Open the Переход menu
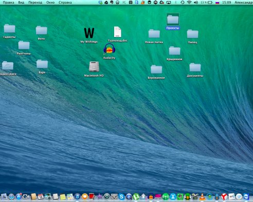The image size is (253, 202). coord(35,3)
